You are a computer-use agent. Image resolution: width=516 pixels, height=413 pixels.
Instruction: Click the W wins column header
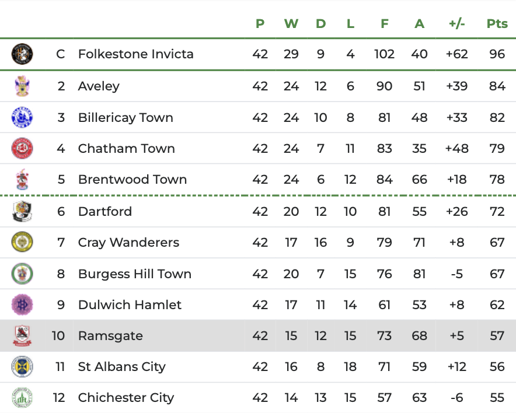tap(291, 24)
